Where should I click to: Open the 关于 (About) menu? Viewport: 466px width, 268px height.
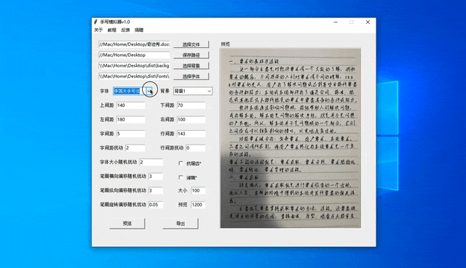point(98,30)
